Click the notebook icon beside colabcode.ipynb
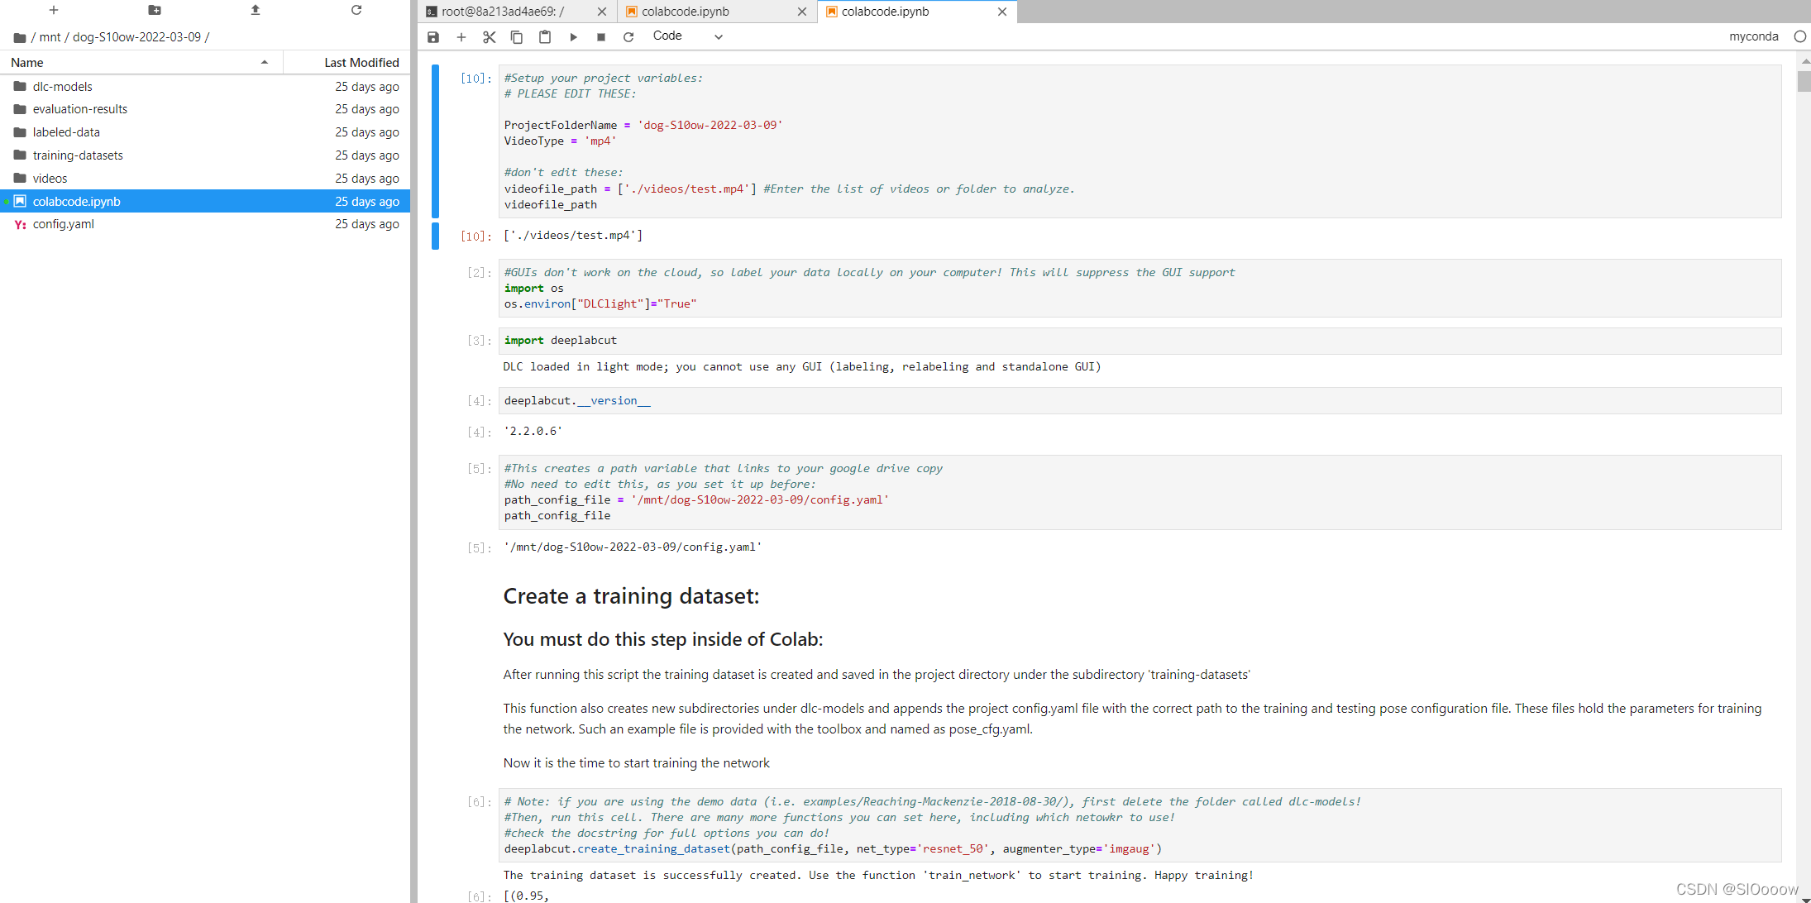Screen dimensions: 1811x903 [x=20, y=201]
